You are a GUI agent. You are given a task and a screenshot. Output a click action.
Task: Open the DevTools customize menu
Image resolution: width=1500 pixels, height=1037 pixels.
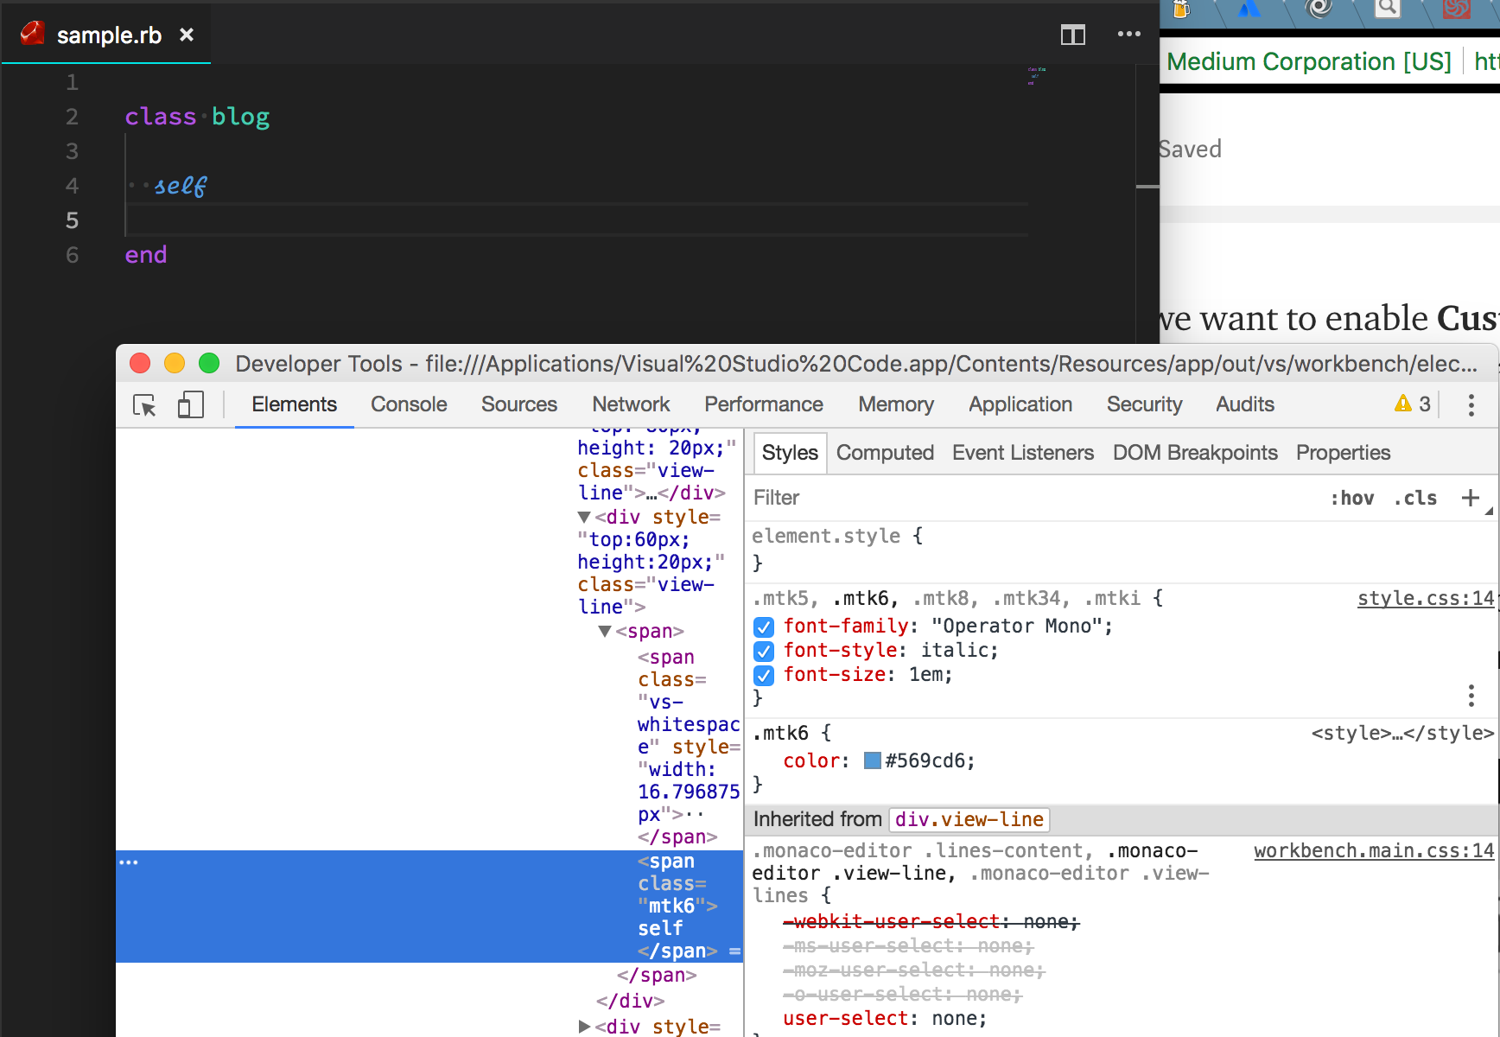[1471, 404]
